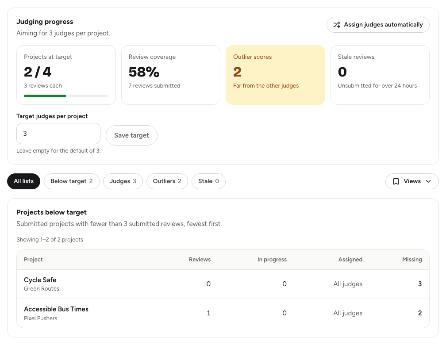Viewport: 446px width, 345px height.
Task: Select the All lists tab
Action: tap(23, 181)
